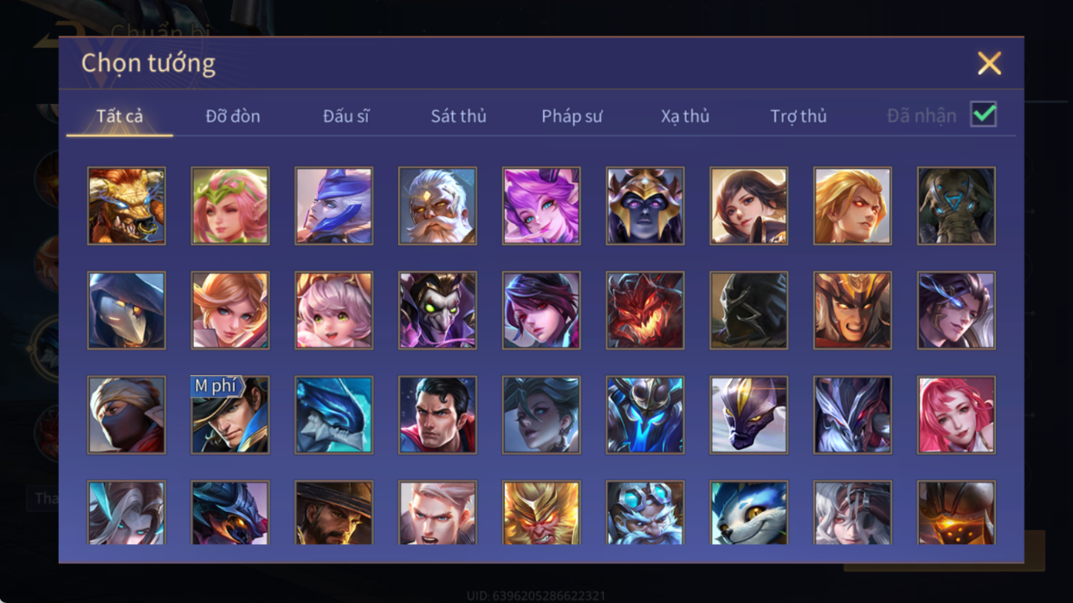The image size is (1073, 603).
Task: Open the Đấu sĩ tab
Action: click(x=346, y=115)
